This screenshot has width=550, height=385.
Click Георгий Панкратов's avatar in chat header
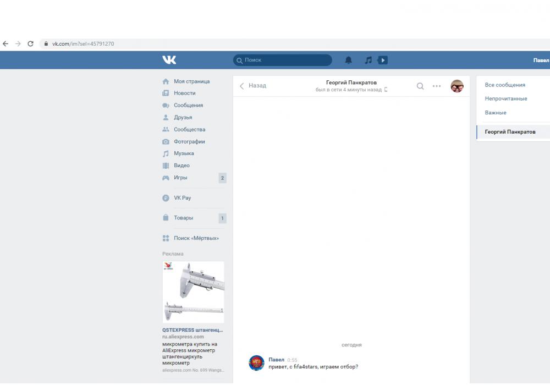click(x=457, y=86)
